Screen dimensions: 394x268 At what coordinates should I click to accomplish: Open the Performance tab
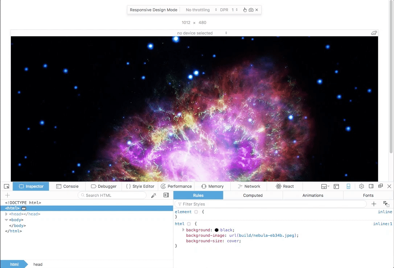(x=176, y=186)
